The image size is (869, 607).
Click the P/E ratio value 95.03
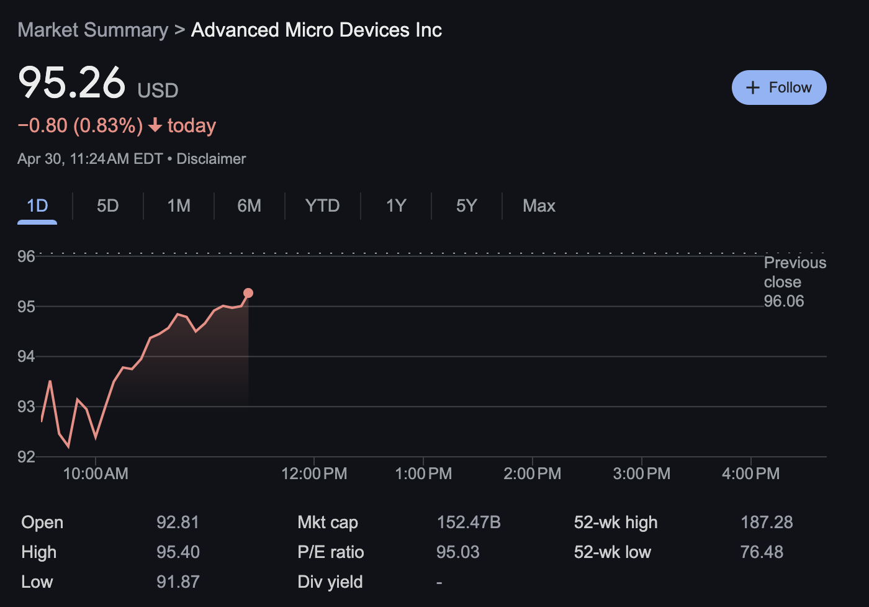(x=458, y=552)
